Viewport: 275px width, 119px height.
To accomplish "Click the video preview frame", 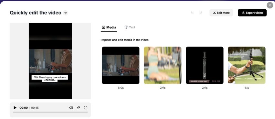I will pos(50,61).
